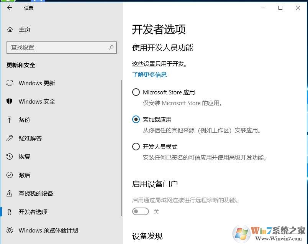Screen dimensions: 308x244
Task: Toggle the 启用设备门户 switch
Action: [141, 211]
